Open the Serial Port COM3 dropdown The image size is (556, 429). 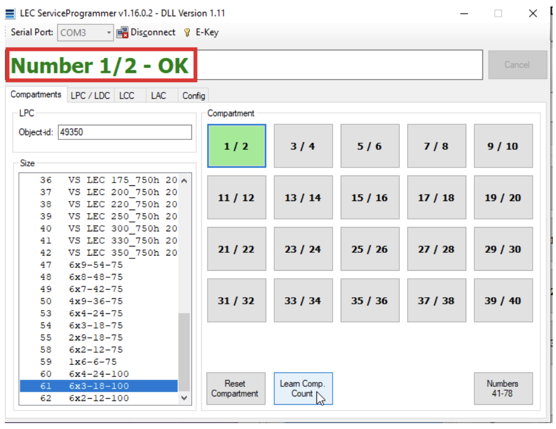tap(85, 32)
